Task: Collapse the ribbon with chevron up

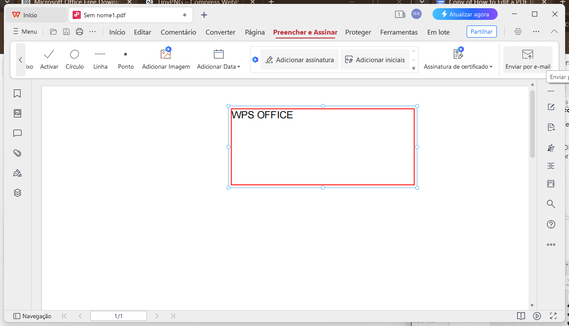Action: 554,32
